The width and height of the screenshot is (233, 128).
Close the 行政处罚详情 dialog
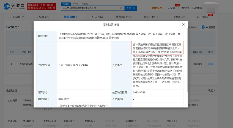pos(183,25)
